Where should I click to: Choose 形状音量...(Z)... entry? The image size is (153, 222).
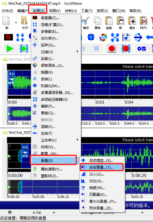102,208
